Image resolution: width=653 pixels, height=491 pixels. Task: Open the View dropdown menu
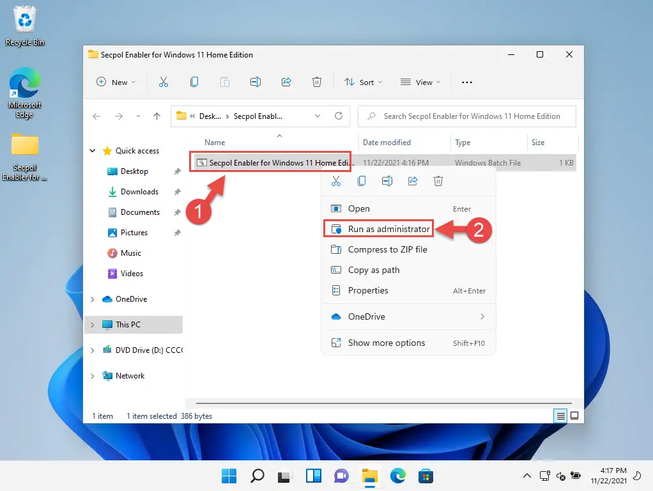click(420, 82)
